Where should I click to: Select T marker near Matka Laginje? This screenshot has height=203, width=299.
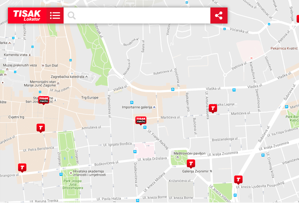213,109
